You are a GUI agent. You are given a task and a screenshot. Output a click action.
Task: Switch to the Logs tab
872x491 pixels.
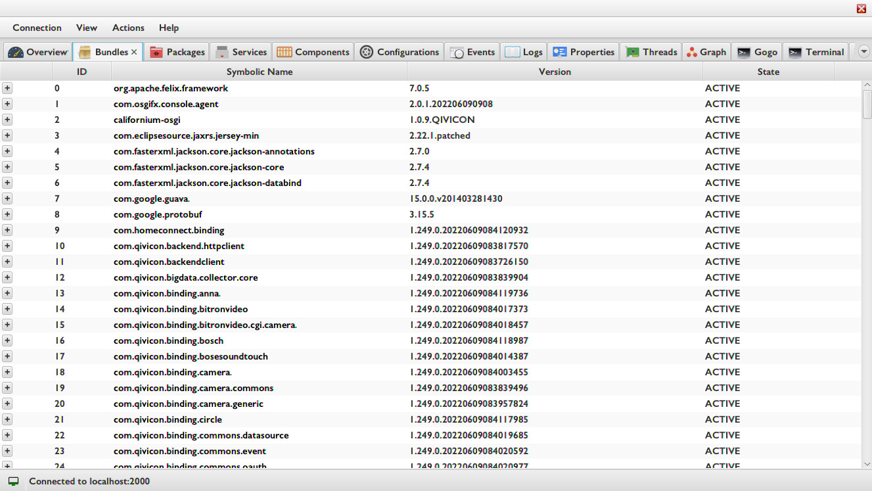point(524,52)
